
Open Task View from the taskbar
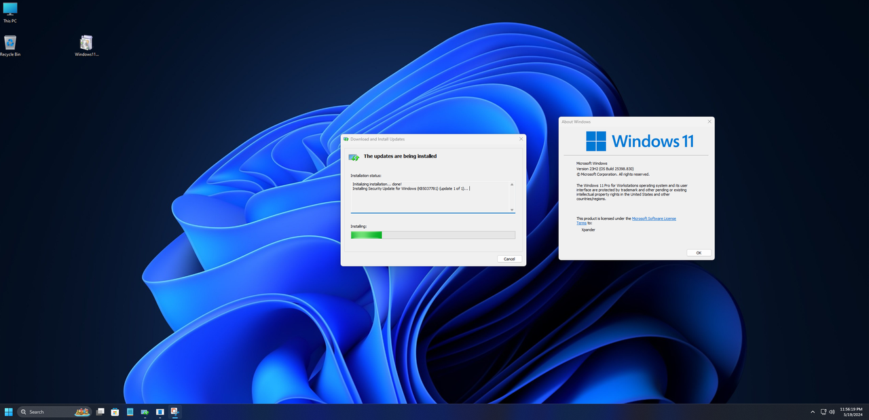click(100, 412)
